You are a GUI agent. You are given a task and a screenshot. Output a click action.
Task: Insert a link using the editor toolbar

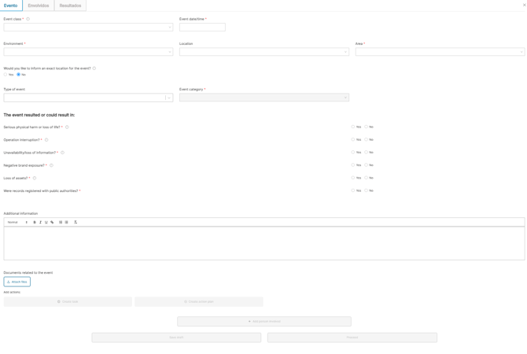click(x=53, y=223)
